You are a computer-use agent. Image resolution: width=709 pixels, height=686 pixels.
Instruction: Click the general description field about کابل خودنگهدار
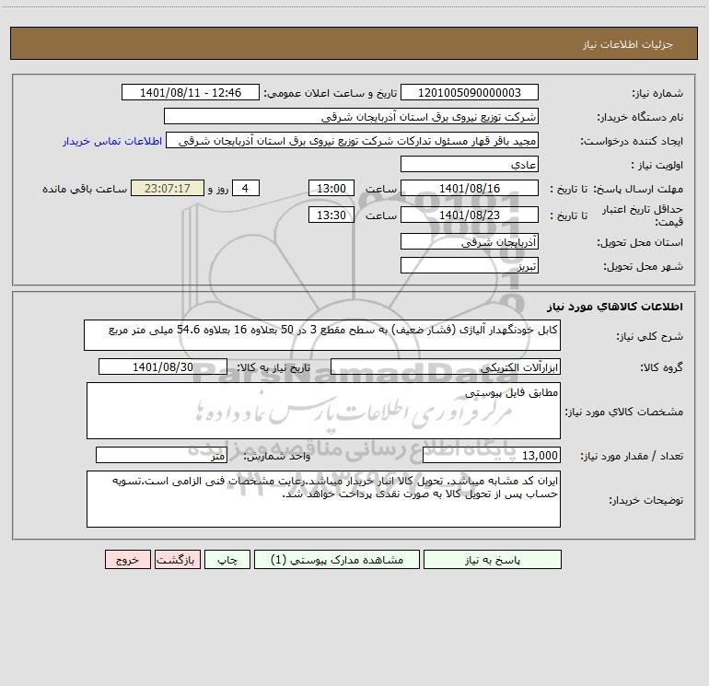pyautogui.click(x=322, y=335)
